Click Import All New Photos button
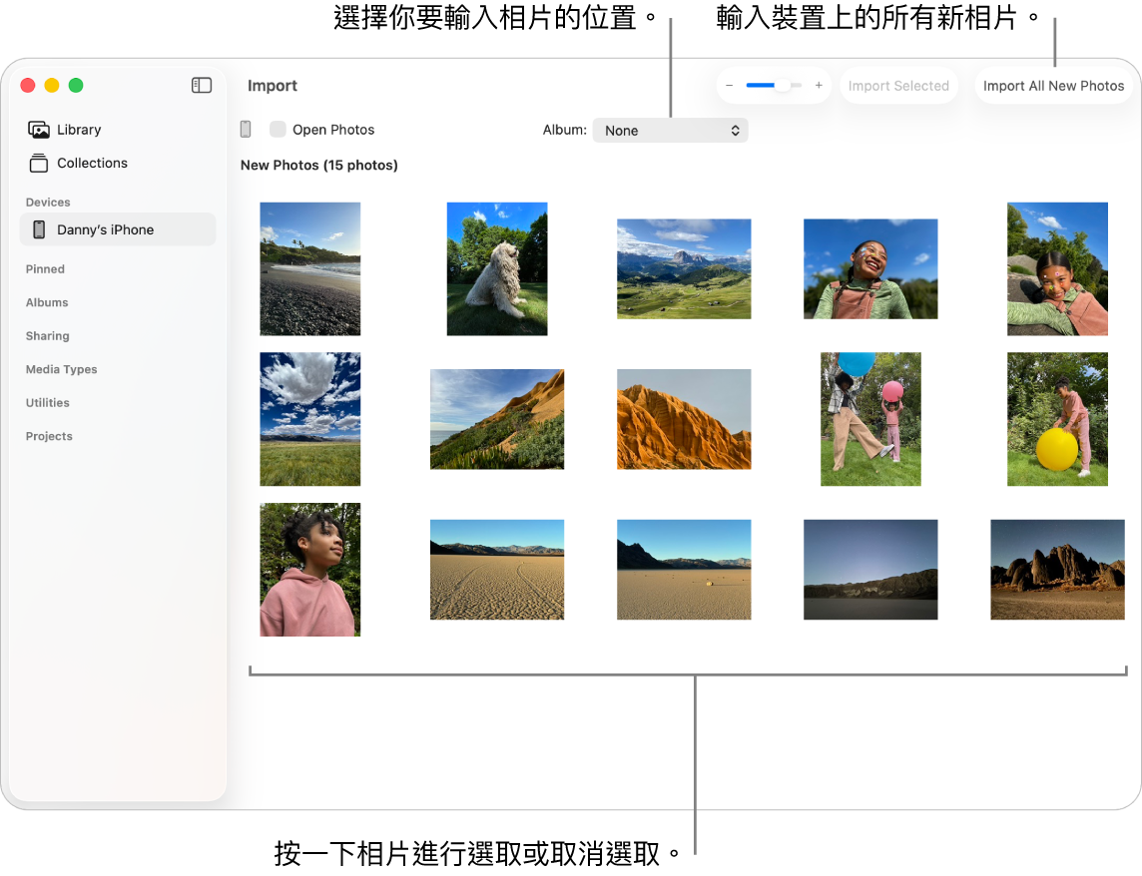The width and height of the screenshot is (1142, 876). click(x=1053, y=86)
